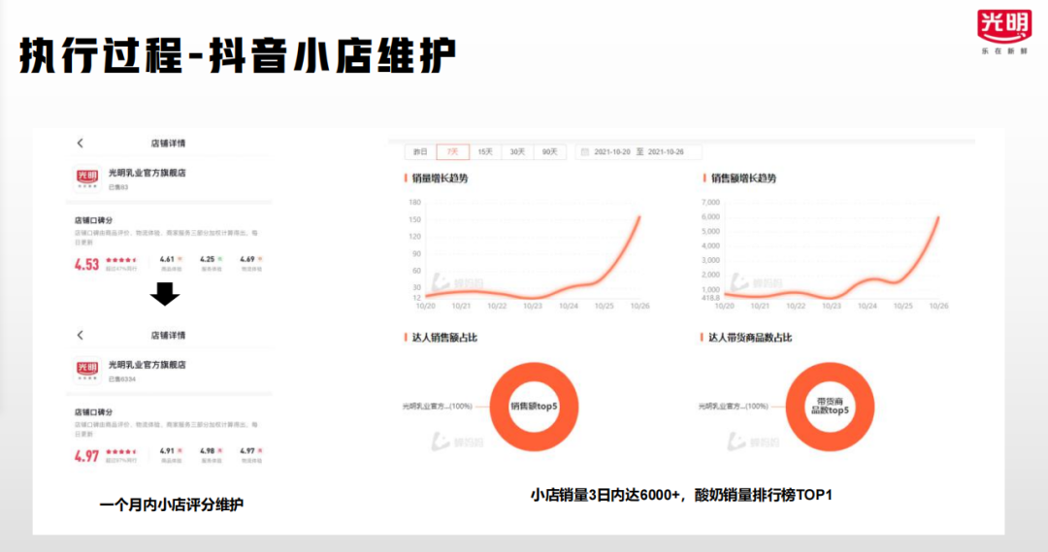Click the 已售6334 sold count
Viewport: 1048px width, 552px height.
coord(121,379)
